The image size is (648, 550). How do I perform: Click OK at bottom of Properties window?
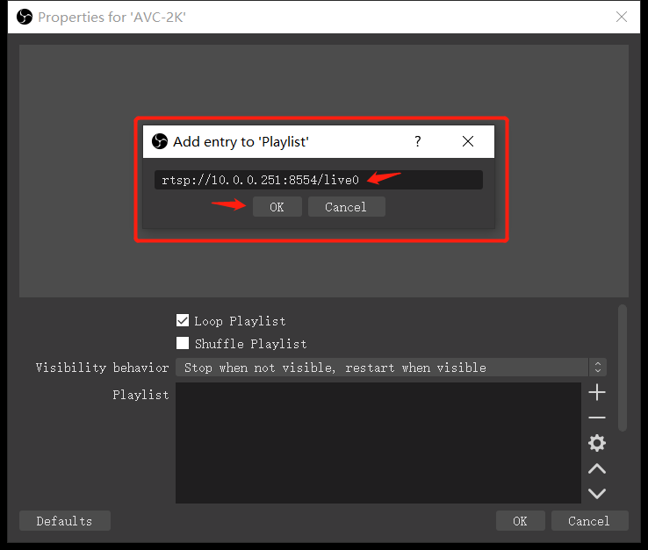tap(521, 521)
